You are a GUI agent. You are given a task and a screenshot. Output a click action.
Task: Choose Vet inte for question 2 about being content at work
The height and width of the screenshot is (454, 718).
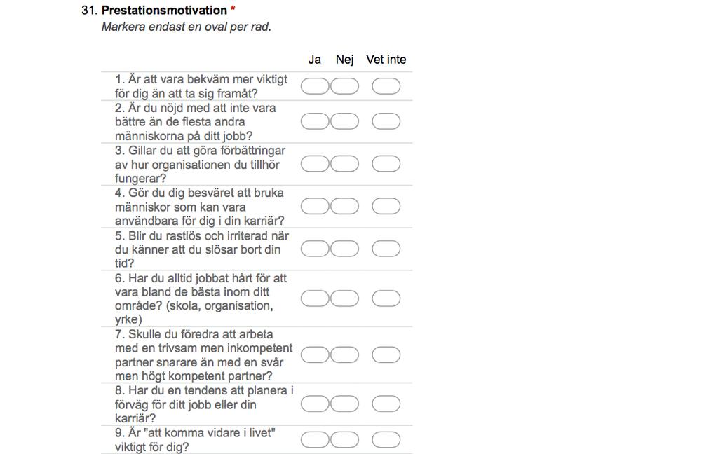tap(386, 121)
